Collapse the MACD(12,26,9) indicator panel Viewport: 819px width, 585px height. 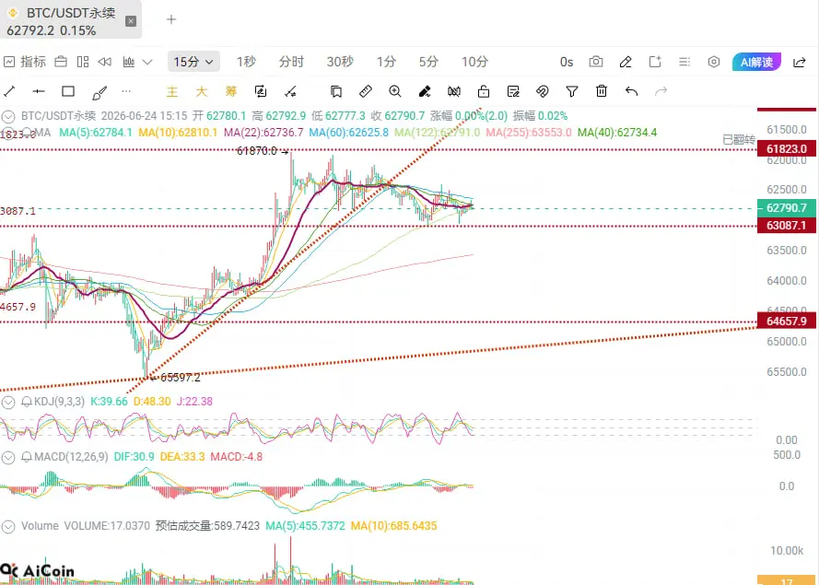8,458
